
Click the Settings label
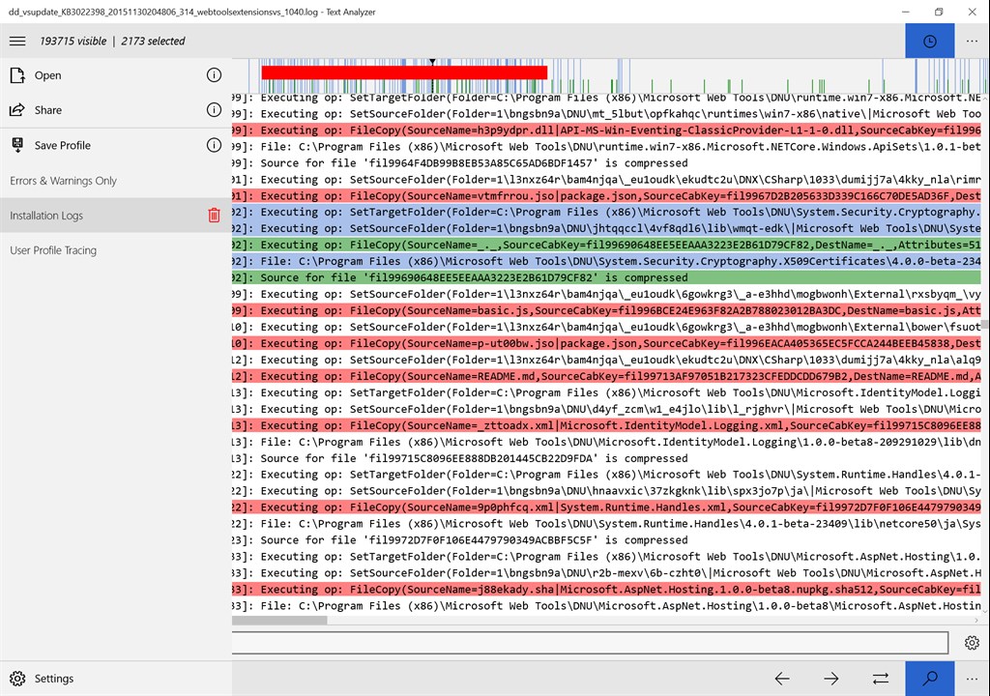(x=54, y=679)
